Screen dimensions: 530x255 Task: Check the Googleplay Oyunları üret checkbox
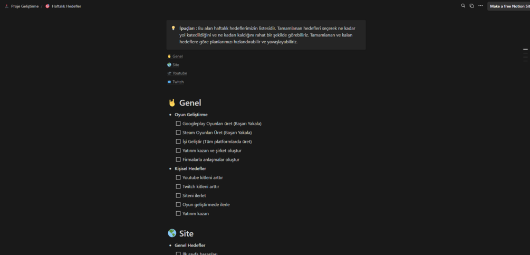178,124
